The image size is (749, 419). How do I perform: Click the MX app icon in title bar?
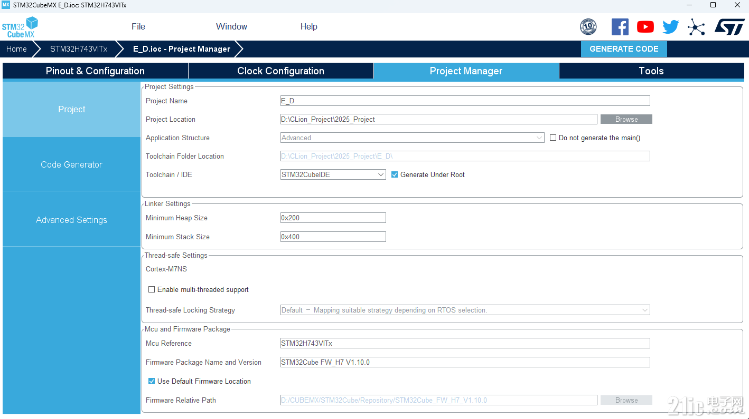(6, 5)
